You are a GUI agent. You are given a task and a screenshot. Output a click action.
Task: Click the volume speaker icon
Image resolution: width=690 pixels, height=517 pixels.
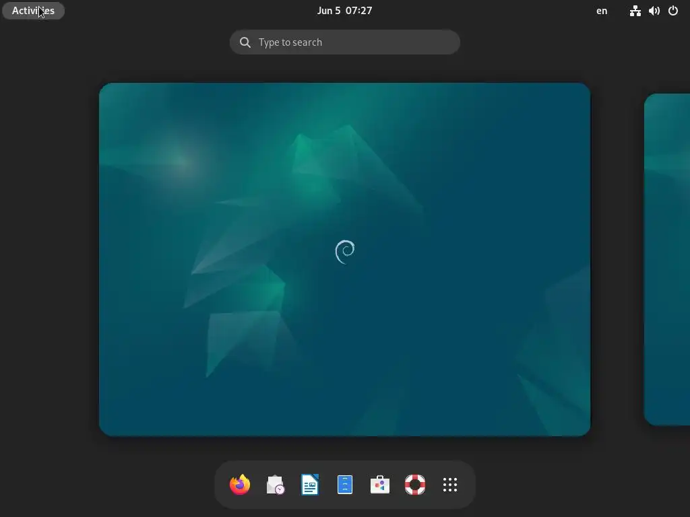click(654, 11)
